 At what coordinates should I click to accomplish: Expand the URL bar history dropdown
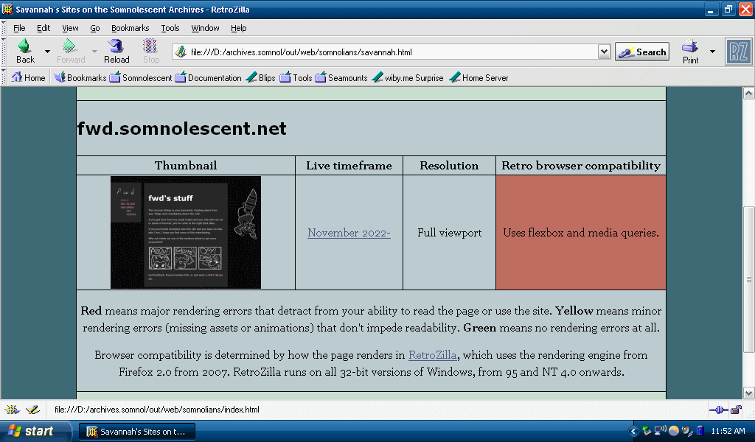pyautogui.click(x=604, y=52)
